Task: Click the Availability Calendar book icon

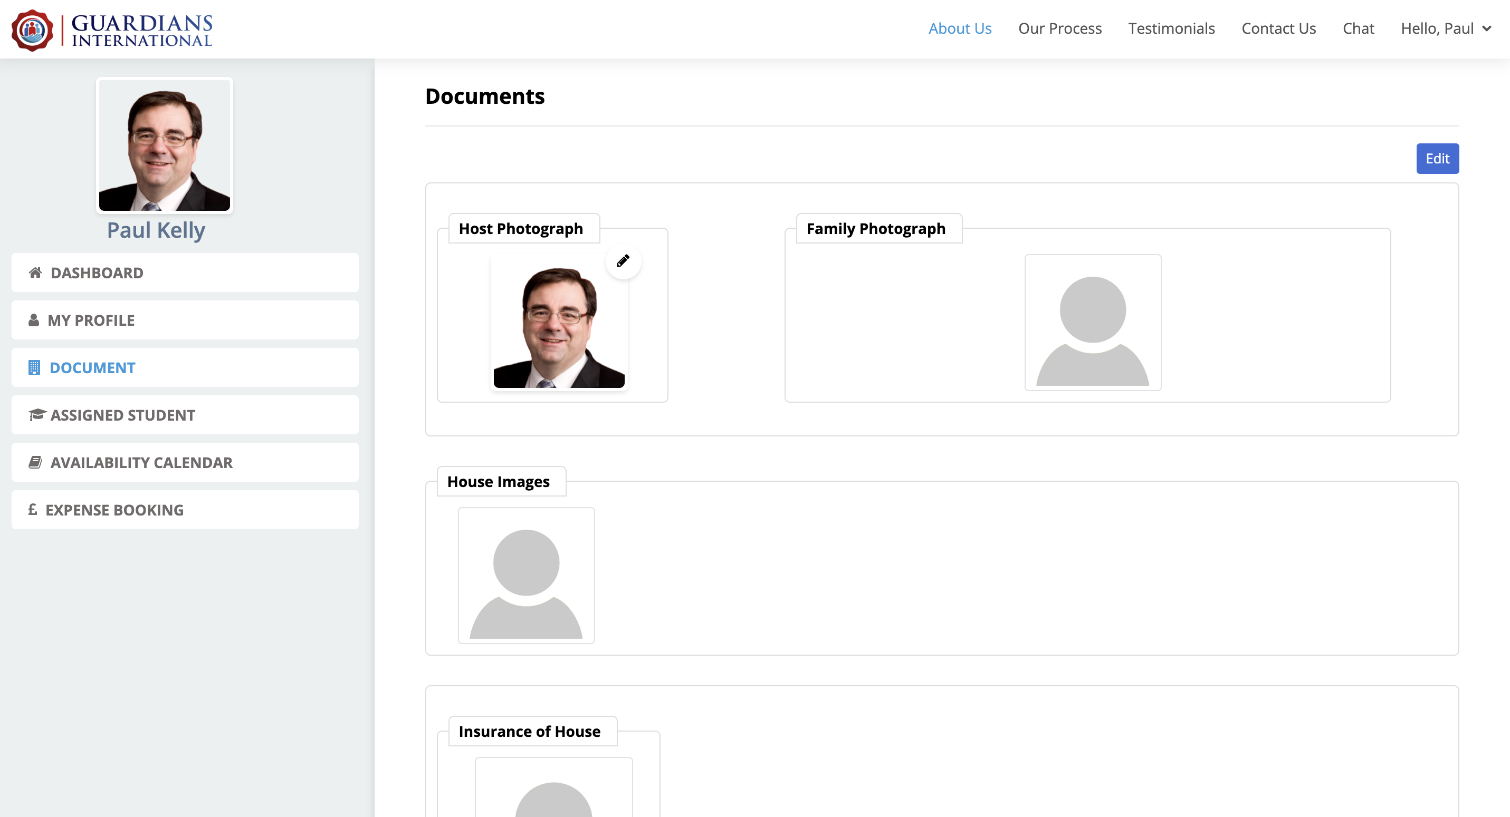Action: [35, 463]
